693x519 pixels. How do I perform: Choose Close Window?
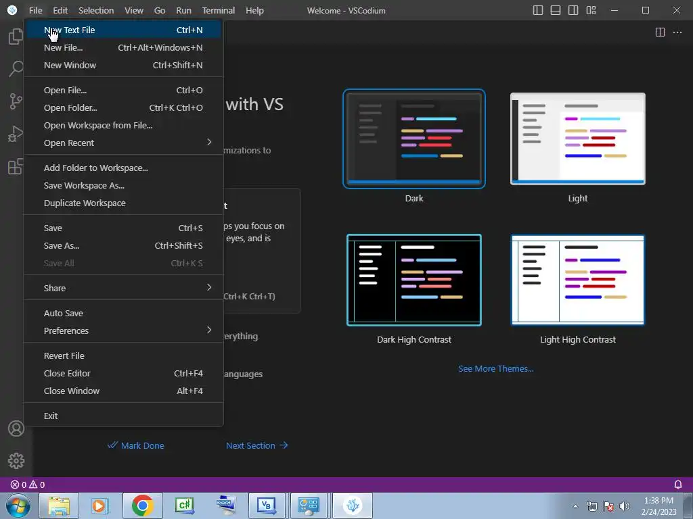coord(123,391)
